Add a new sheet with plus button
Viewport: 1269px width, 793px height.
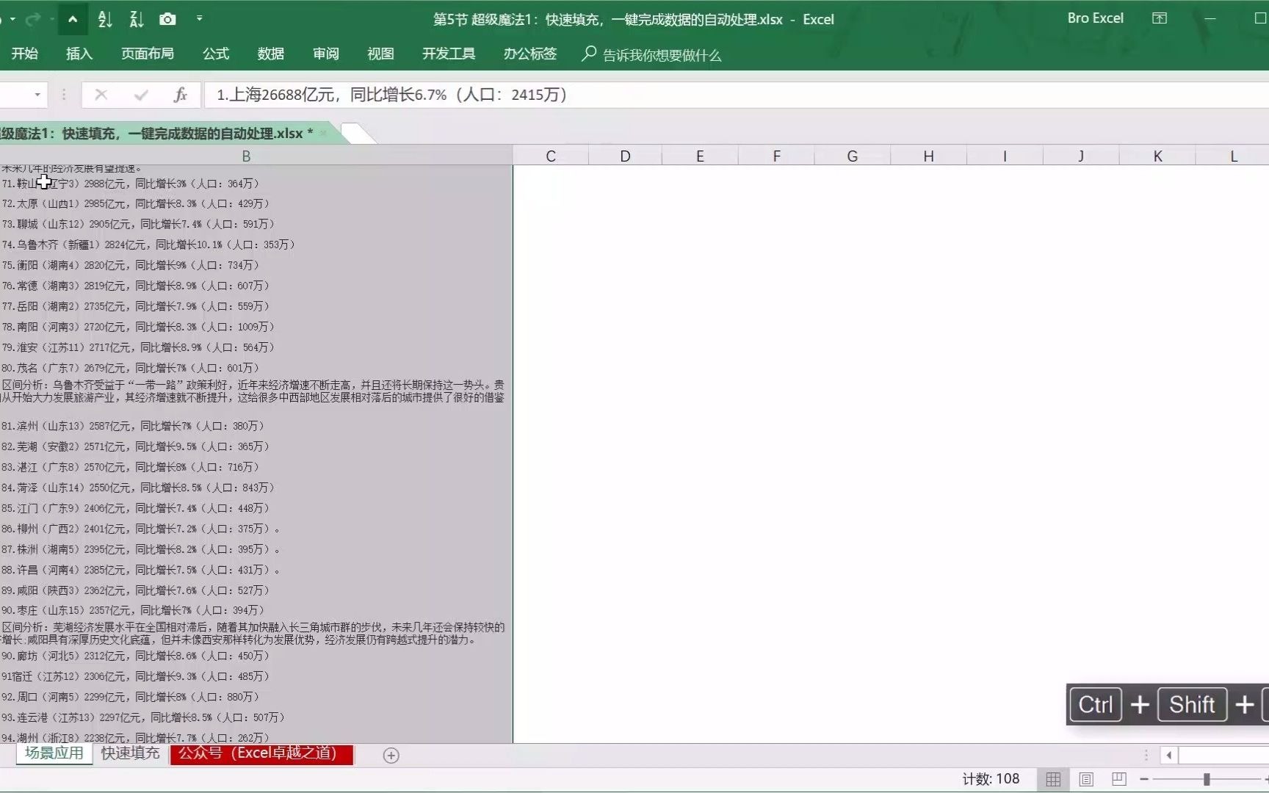pos(391,756)
